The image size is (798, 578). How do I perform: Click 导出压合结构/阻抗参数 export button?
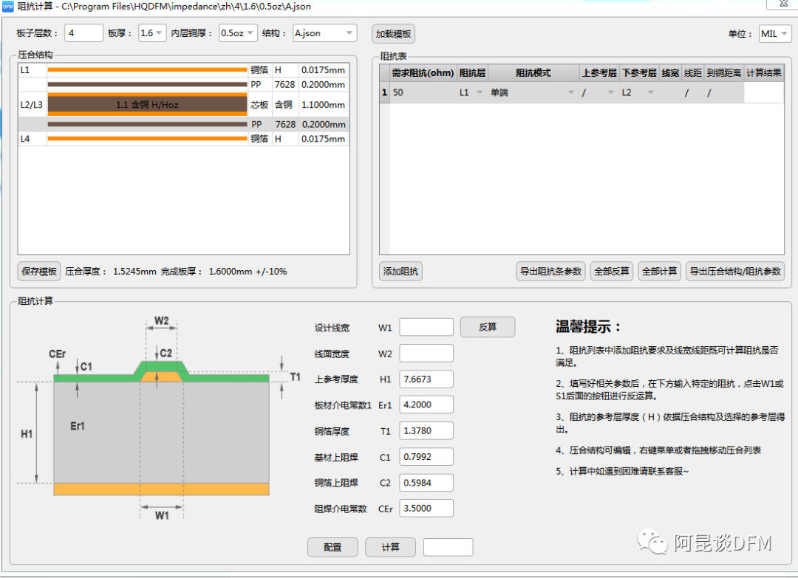tap(735, 271)
